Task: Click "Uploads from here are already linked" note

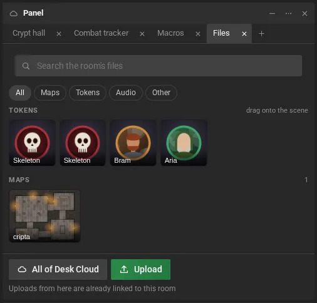Action: [x=92, y=289]
